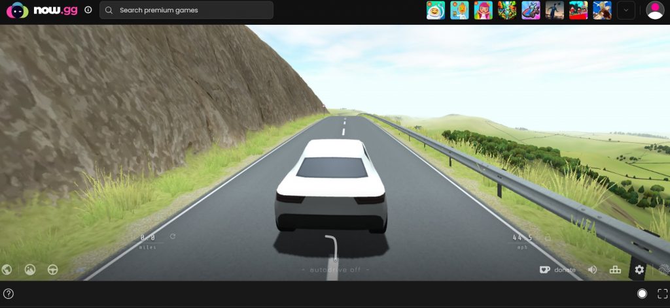Screen dimensions: 670x308
Task: Click the Search premium games field
Action: click(x=186, y=10)
